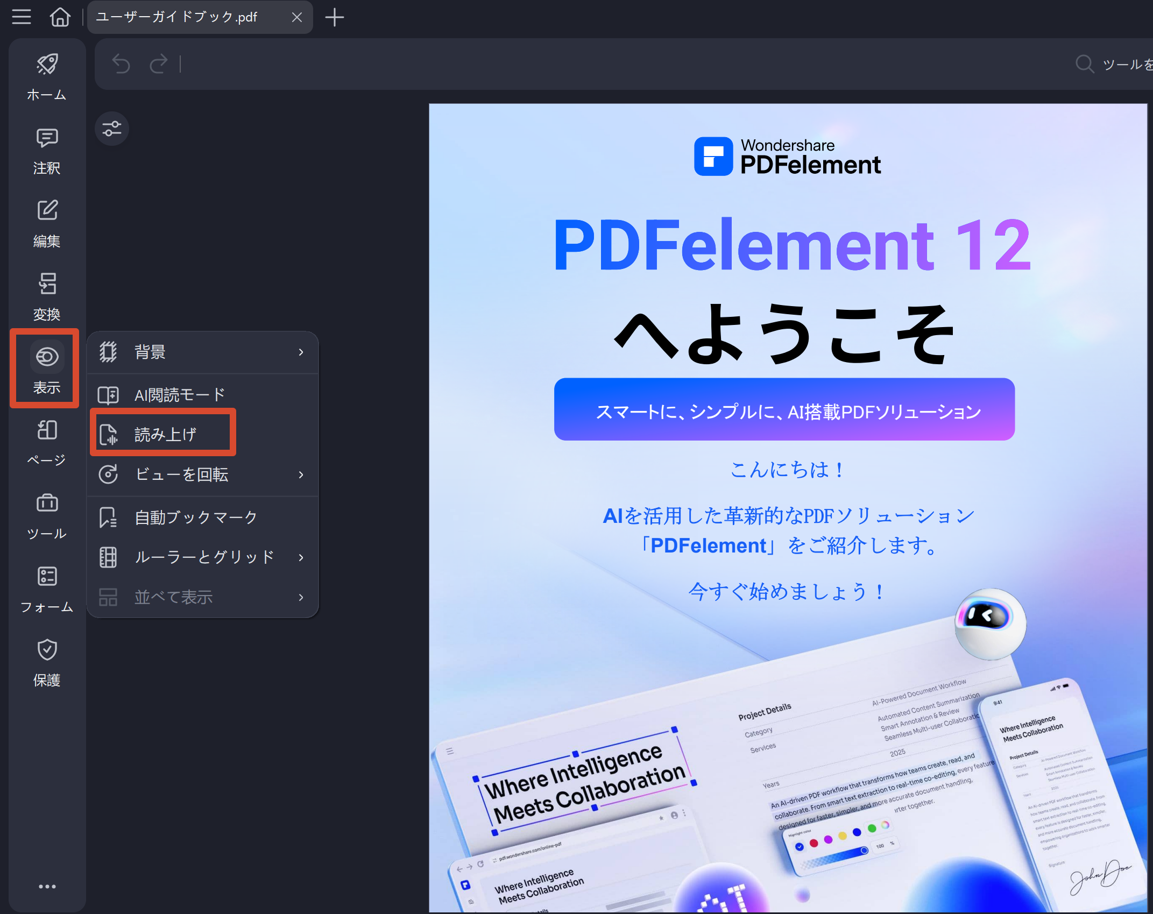Click the search tools magnifier icon
This screenshot has height=914, width=1153.
click(1084, 64)
